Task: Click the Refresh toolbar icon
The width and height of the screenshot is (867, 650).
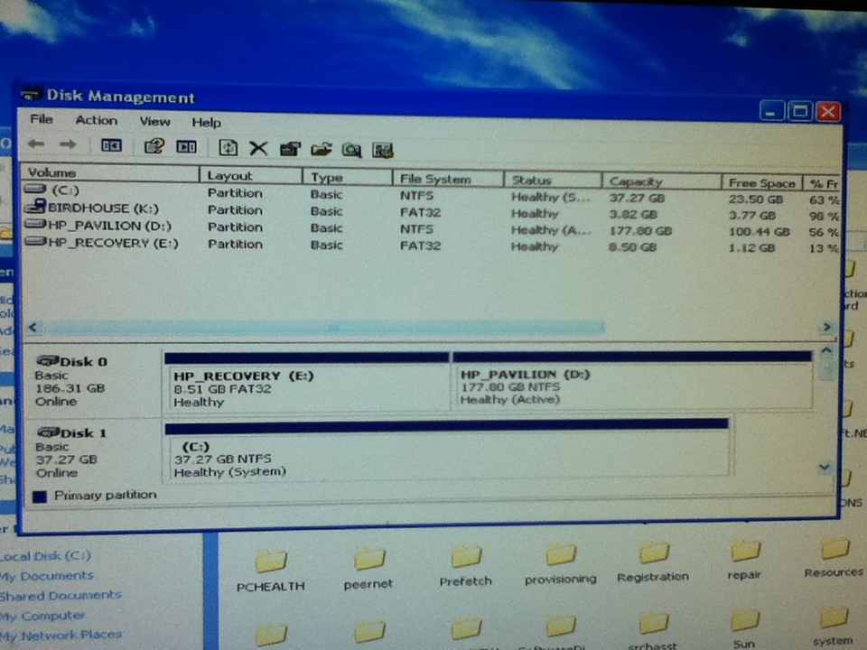Action: 228,147
